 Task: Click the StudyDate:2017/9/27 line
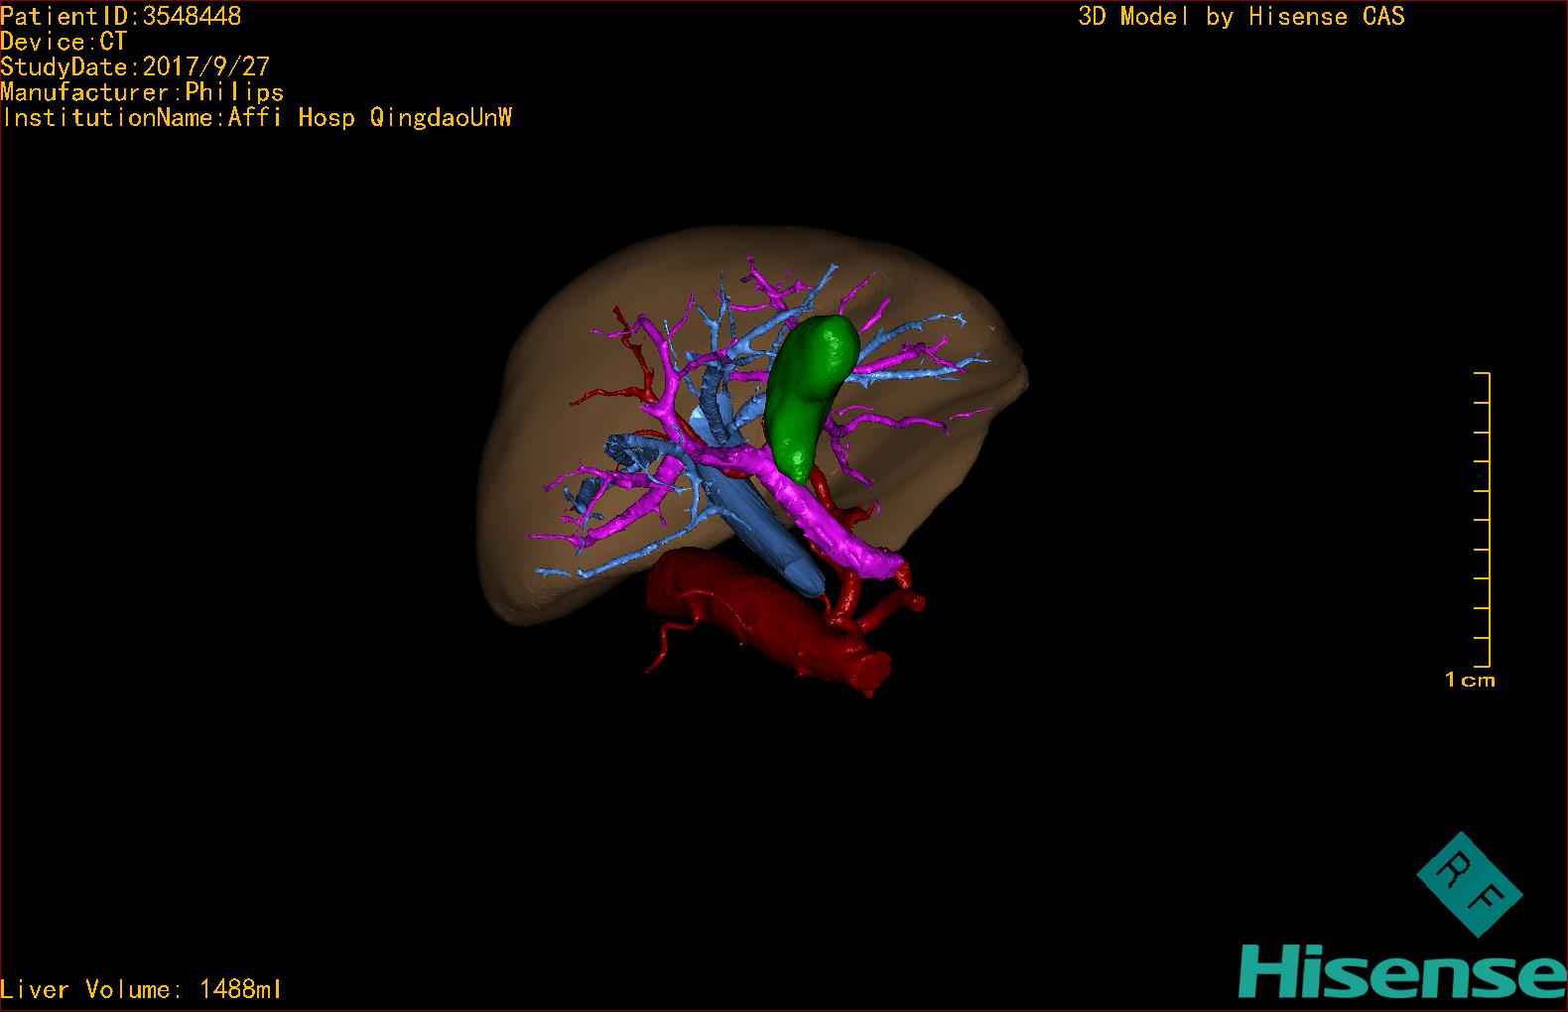(135, 67)
